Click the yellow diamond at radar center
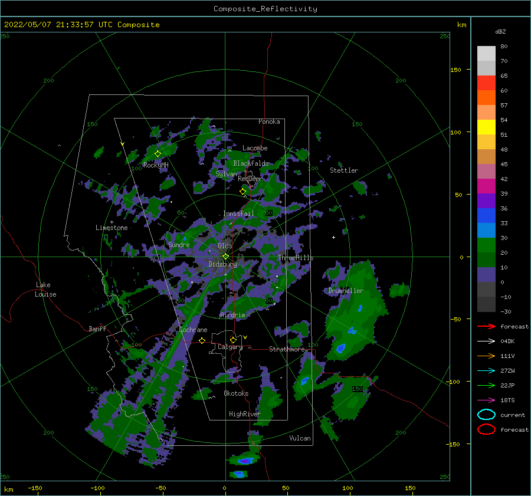This screenshot has width=531, height=496. [225, 257]
